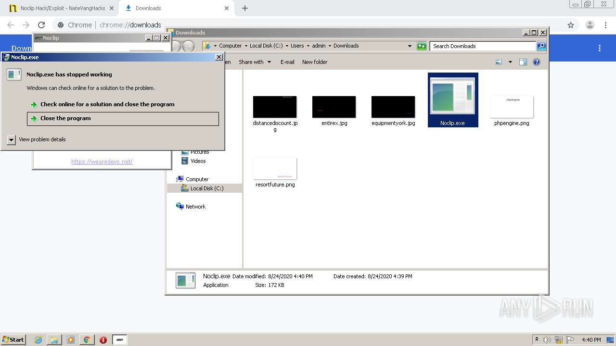Click the 4:40 PM clock
The height and width of the screenshot is (346, 616).
coord(591,340)
